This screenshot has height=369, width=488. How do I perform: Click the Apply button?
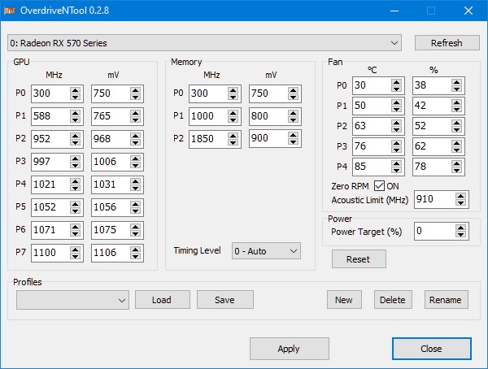click(289, 349)
